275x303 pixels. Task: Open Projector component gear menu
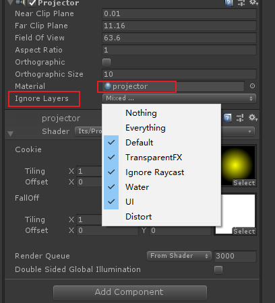click(253, 3)
